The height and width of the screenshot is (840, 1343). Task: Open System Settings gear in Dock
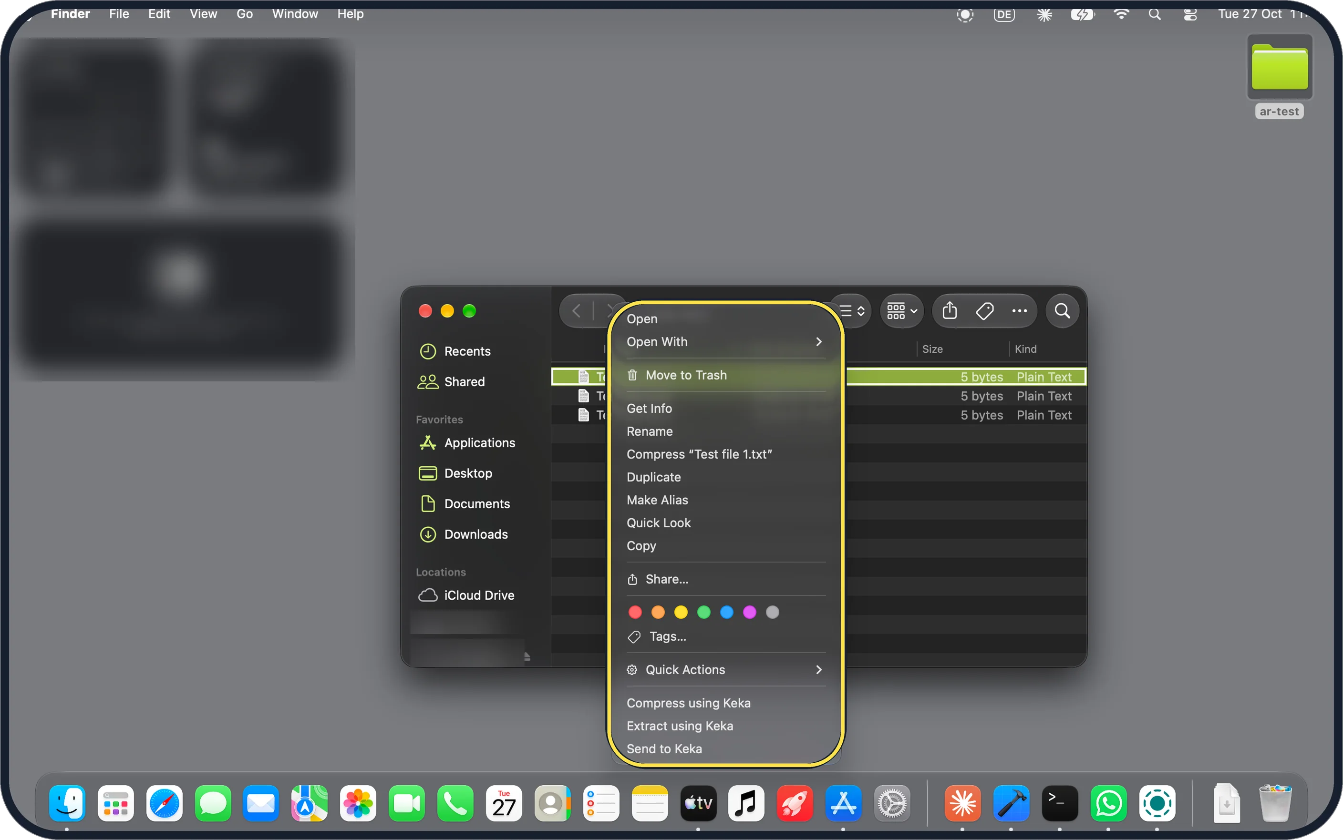(892, 803)
